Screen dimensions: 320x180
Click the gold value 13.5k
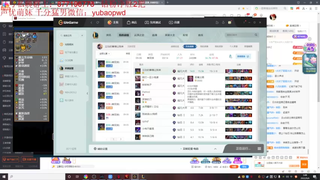point(201,122)
